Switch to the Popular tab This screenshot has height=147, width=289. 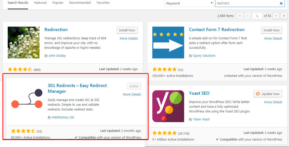tap(58, 3)
